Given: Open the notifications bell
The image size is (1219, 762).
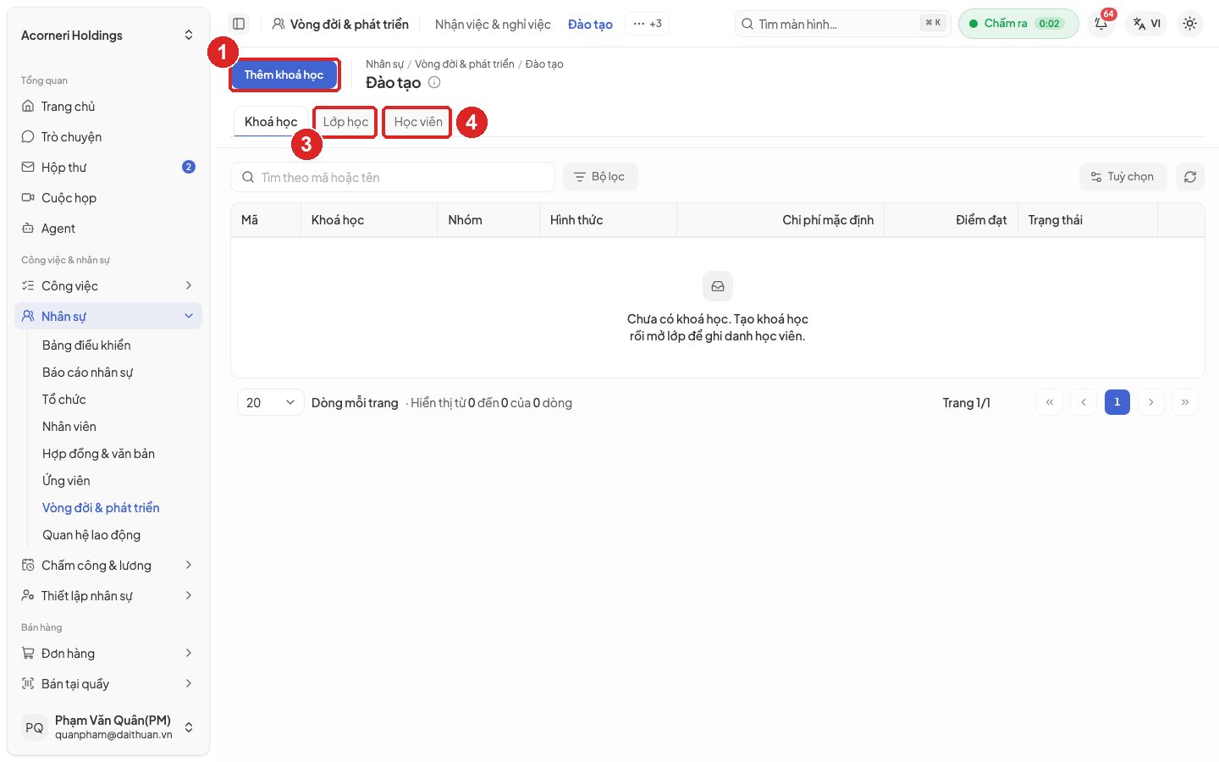Looking at the screenshot, I should (1101, 24).
